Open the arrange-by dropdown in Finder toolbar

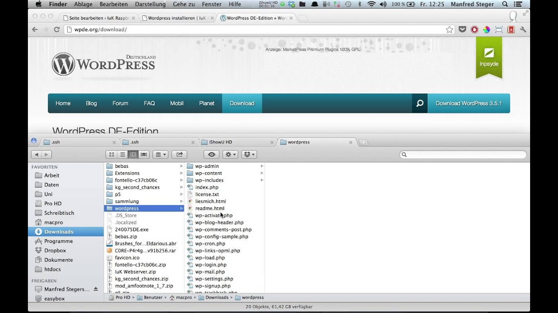point(160,154)
